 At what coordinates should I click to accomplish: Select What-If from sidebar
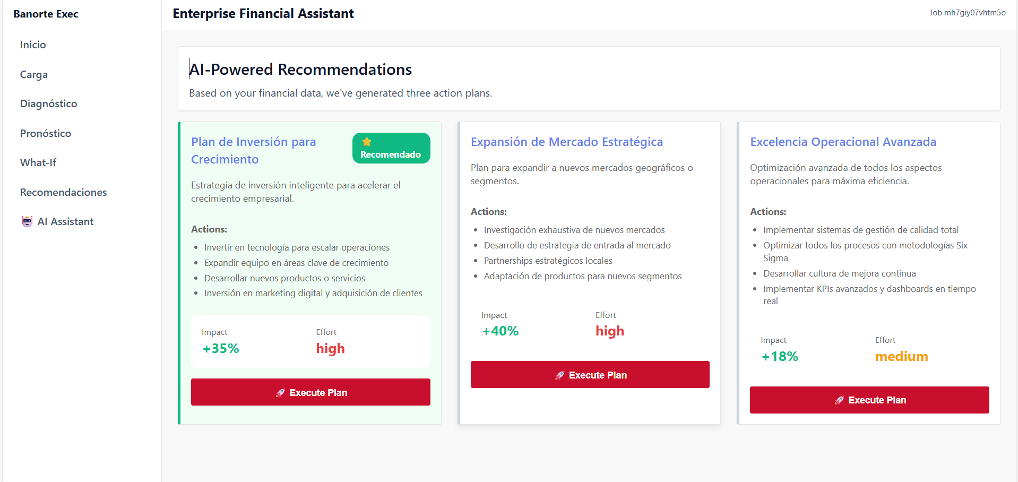pyautogui.click(x=38, y=163)
